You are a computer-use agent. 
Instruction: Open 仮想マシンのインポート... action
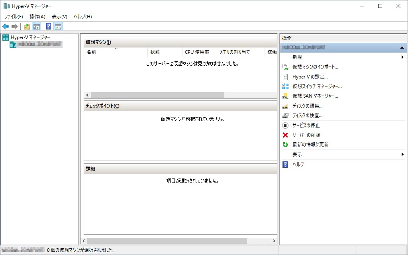[x=315, y=67]
